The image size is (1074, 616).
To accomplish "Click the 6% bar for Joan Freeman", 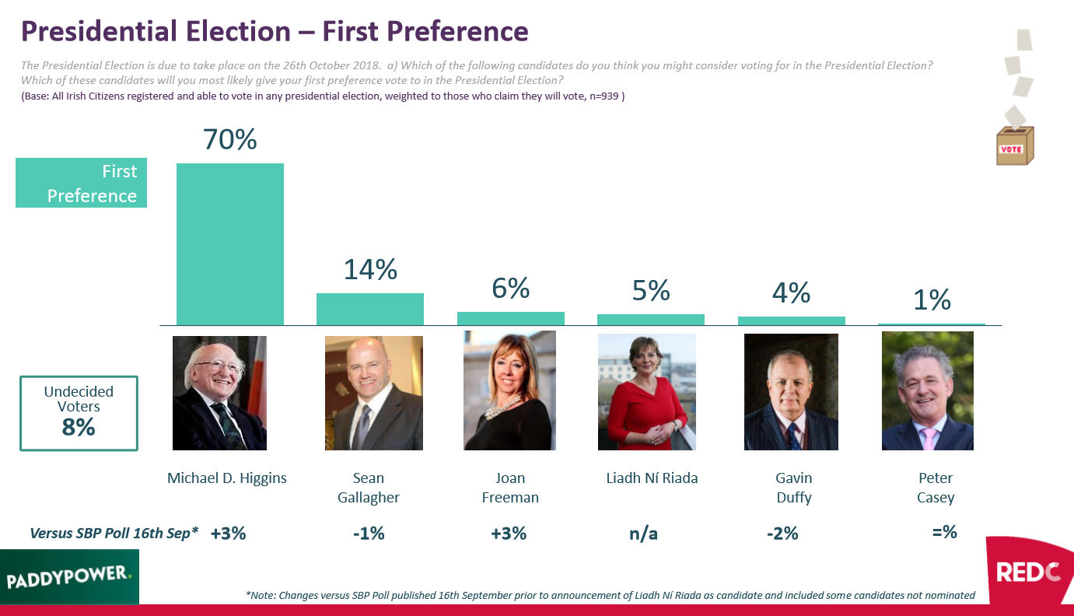I will click(511, 318).
